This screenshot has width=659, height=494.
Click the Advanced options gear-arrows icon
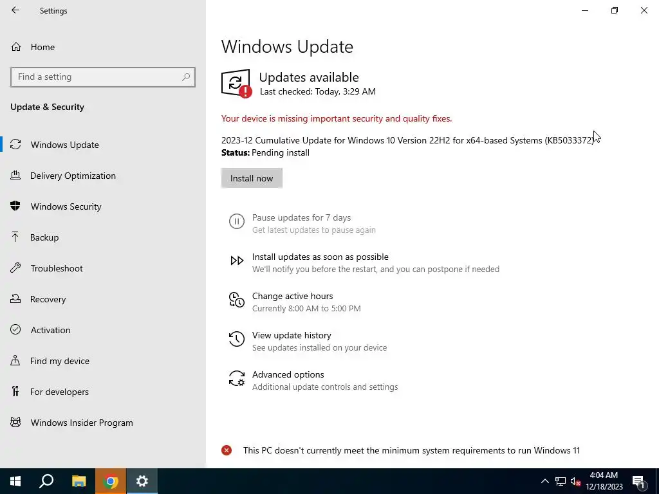(237, 378)
